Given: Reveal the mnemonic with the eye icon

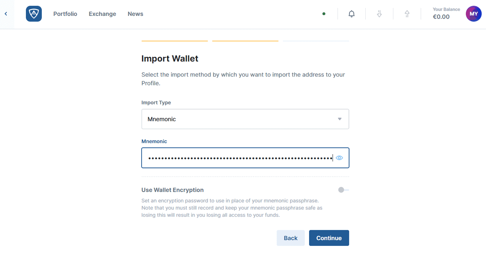Looking at the screenshot, I should pyautogui.click(x=339, y=158).
